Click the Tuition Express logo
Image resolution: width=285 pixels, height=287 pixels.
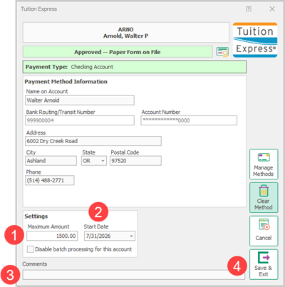(255, 40)
